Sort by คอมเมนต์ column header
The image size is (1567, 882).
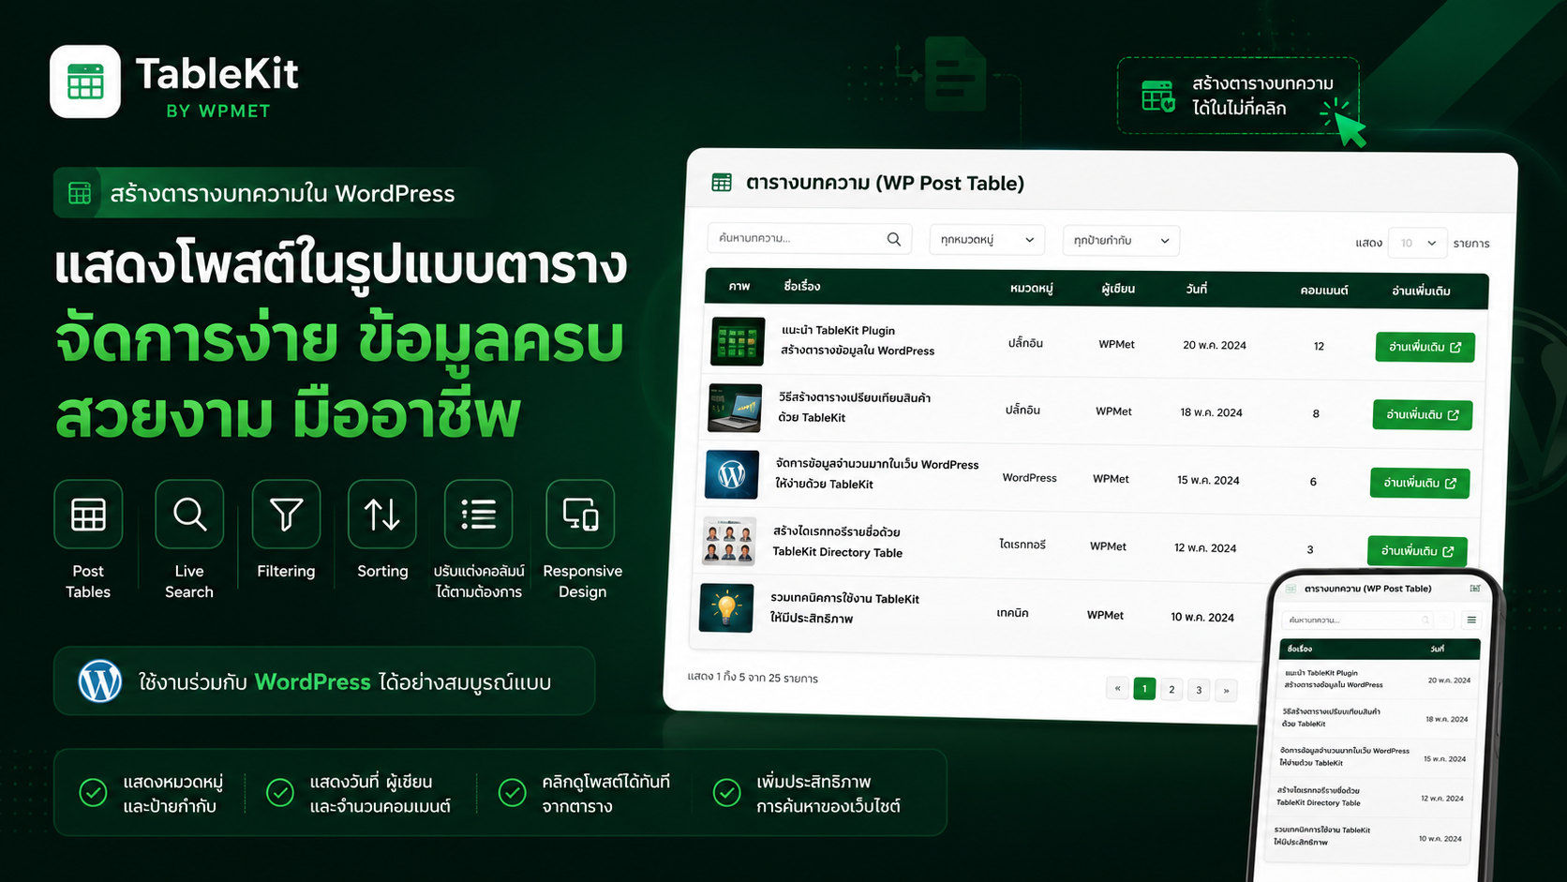pos(1324,291)
